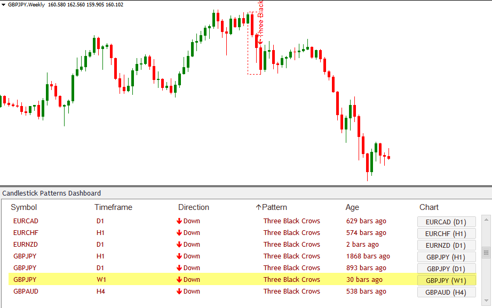
Task: Click the sort arrow beside Pattern header
Action: 259,207
